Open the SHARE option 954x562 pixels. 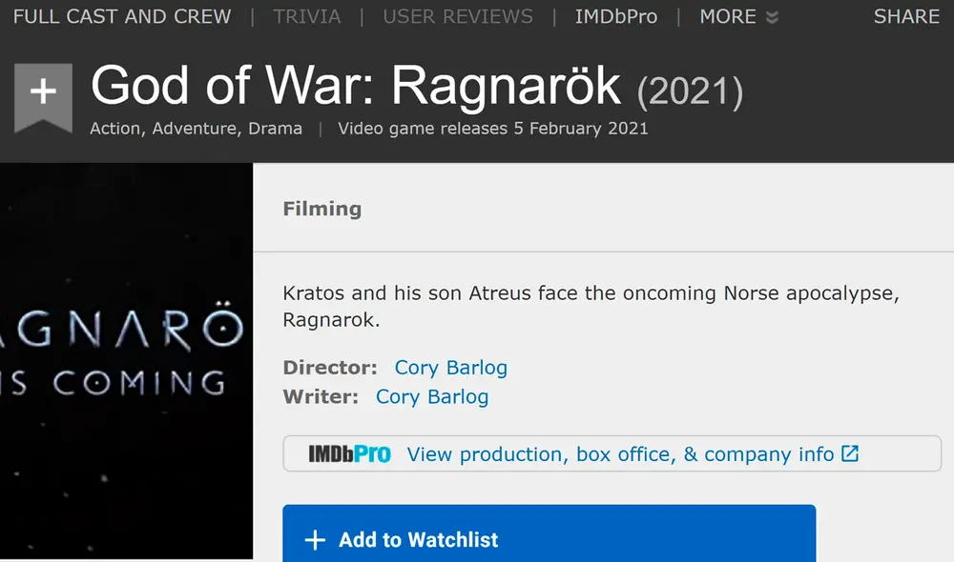905,16
